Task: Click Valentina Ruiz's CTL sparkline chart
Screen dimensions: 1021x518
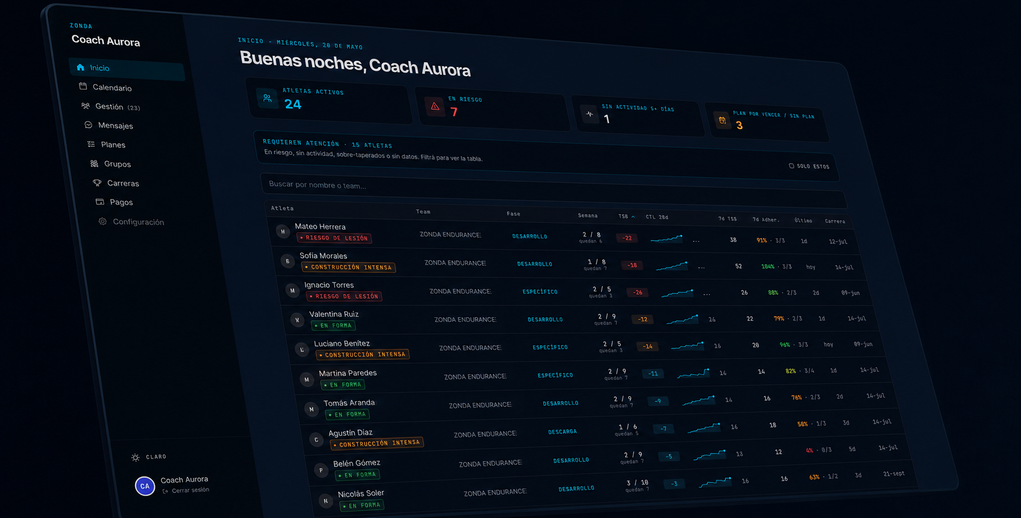Action: pos(682,319)
